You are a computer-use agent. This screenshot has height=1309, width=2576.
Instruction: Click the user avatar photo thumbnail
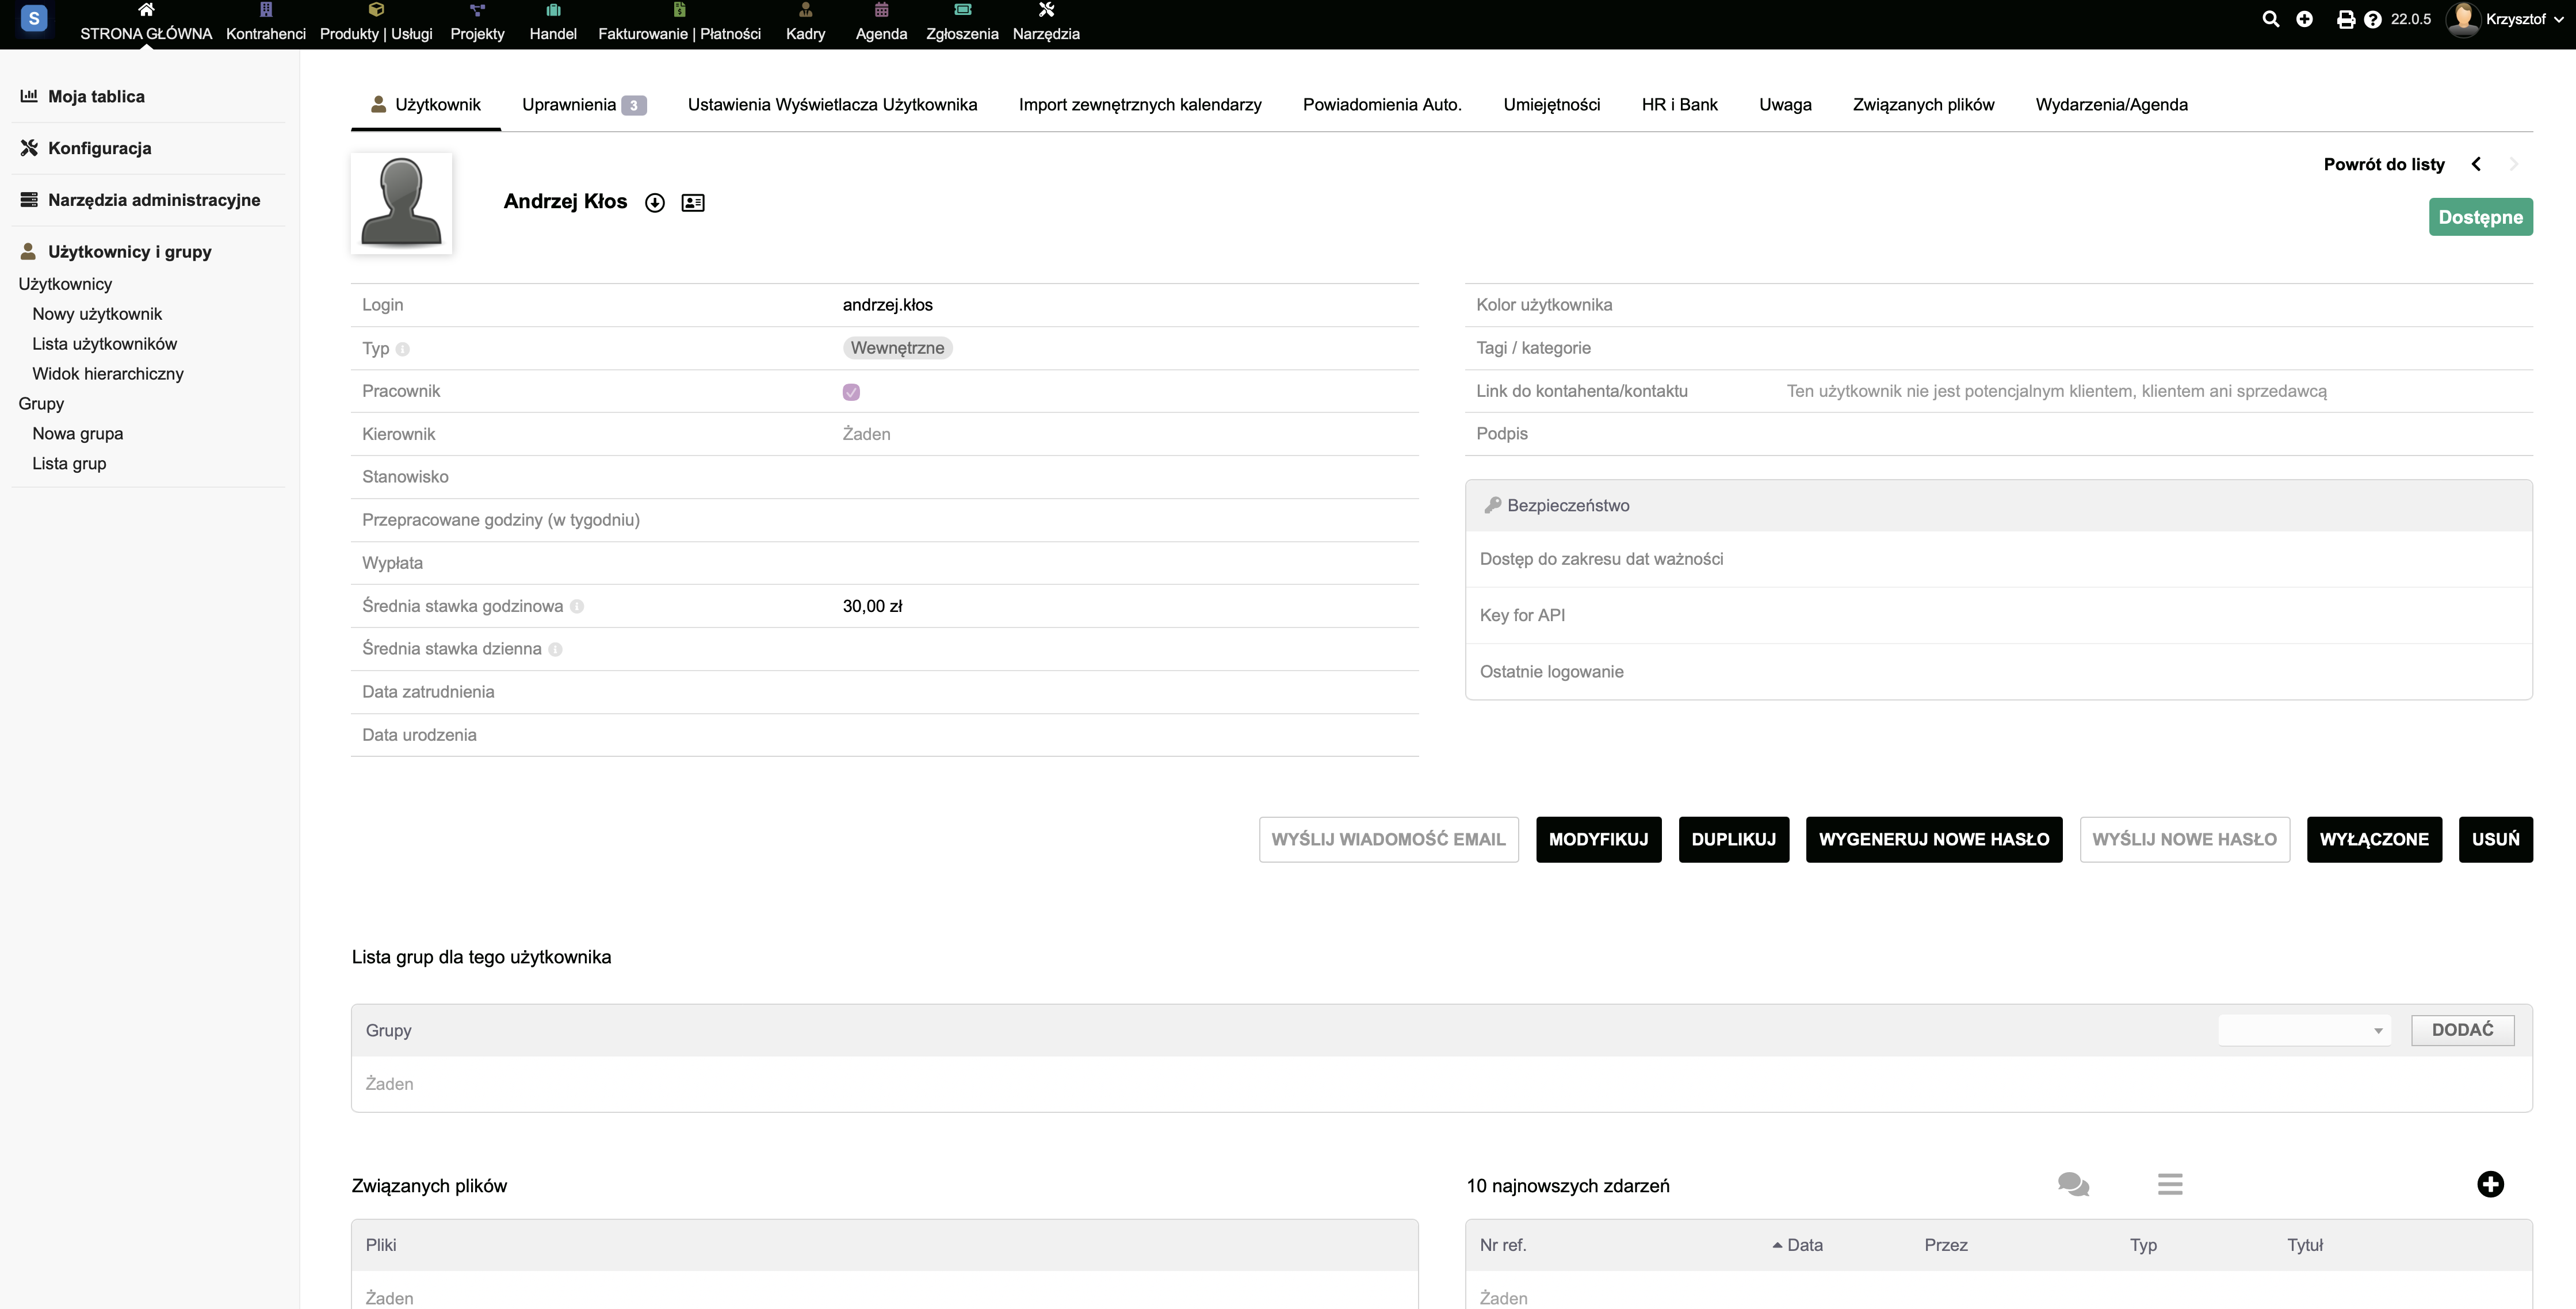click(x=401, y=203)
